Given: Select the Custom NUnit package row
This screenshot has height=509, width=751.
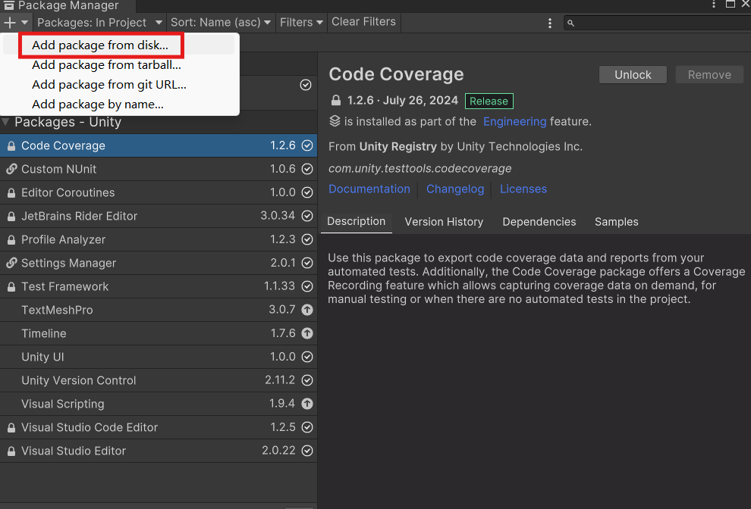Looking at the screenshot, I should tap(158, 169).
